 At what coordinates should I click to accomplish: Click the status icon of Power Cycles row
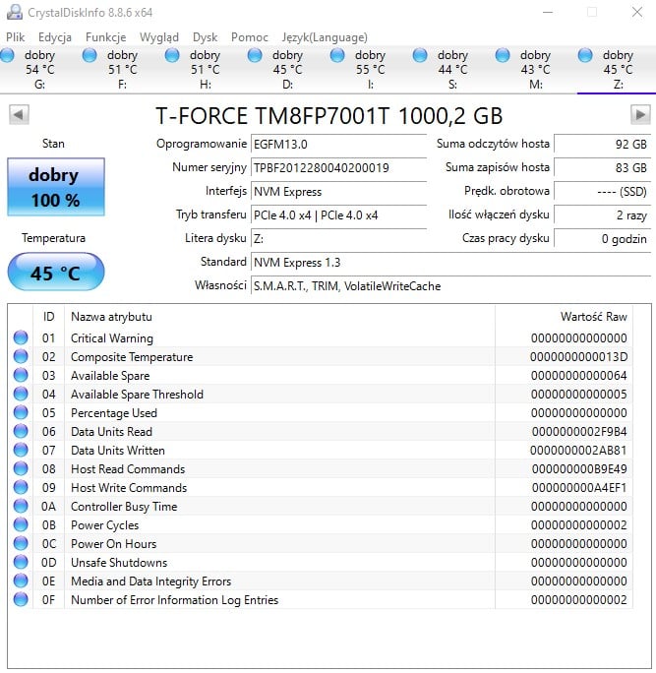(21, 524)
